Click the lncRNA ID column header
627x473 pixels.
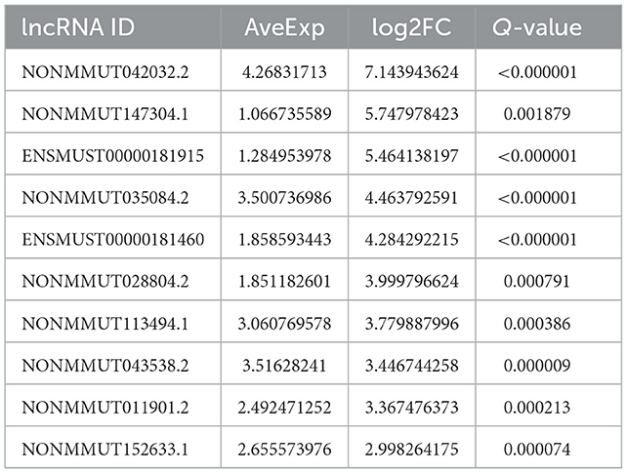tap(78, 28)
